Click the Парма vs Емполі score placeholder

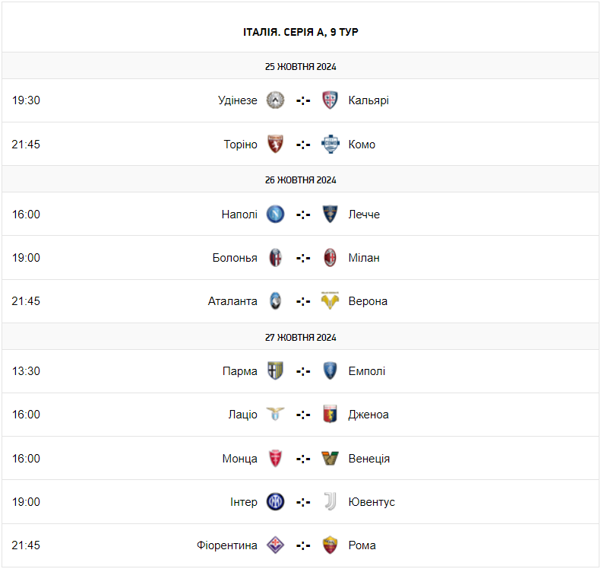coord(303,371)
